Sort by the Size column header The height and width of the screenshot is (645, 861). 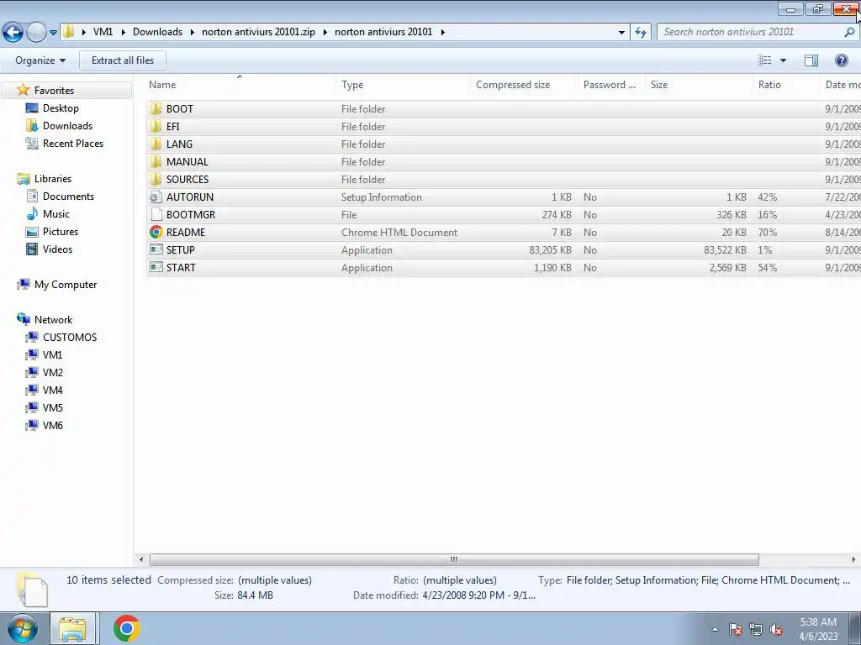click(x=699, y=85)
